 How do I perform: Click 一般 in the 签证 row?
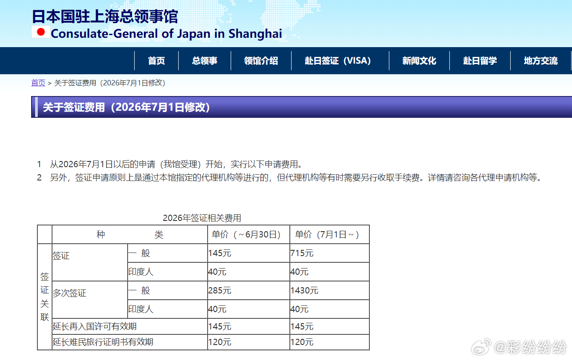168,253
